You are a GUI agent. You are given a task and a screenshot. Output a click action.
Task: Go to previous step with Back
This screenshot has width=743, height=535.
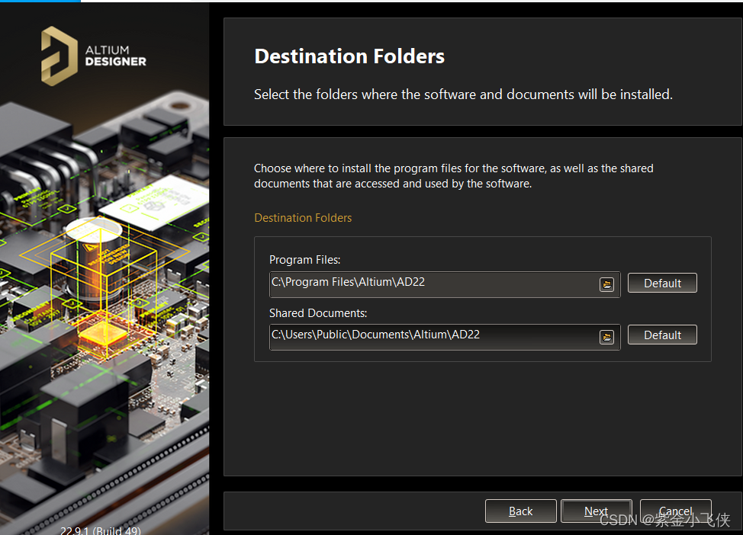pyautogui.click(x=520, y=511)
